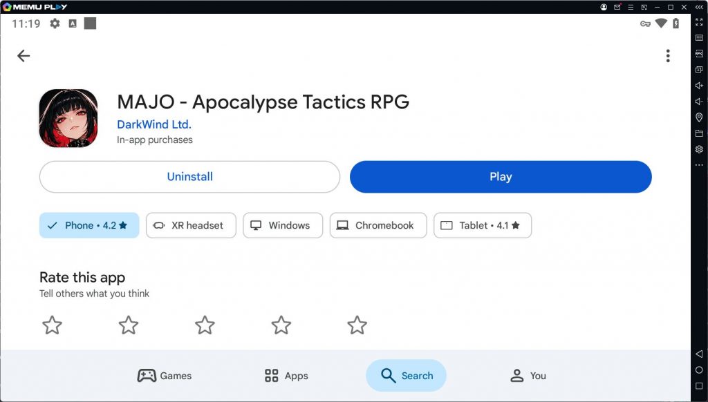Select the Phone 4.2 rating chip
The height and width of the screenshot is (402, 708).
[x=89, y=225]
